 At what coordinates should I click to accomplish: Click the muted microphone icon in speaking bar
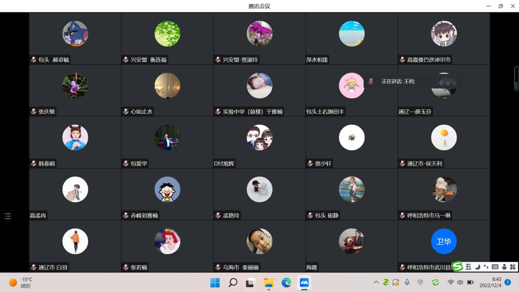(370, 81)
